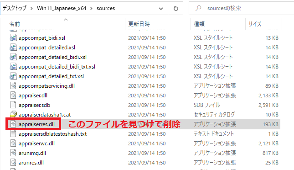Screen dimensions: 294x170
Task: Click the 1 KB size of appraisersdblatestoshash.txt
Action: [x=273, y=134]
